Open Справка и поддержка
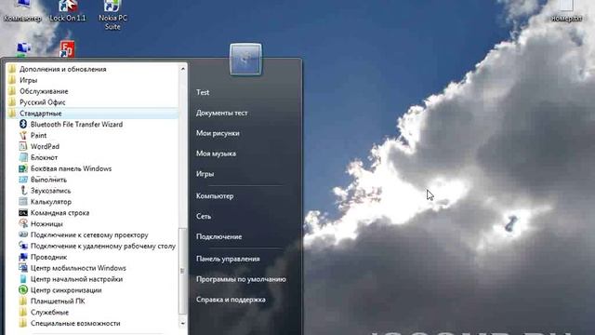 (231, 300)
